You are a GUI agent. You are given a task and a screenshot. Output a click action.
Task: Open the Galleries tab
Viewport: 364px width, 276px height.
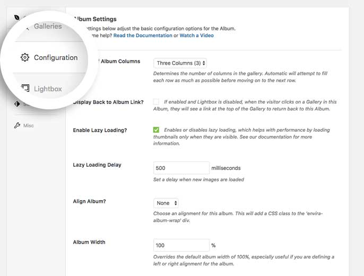48,26
